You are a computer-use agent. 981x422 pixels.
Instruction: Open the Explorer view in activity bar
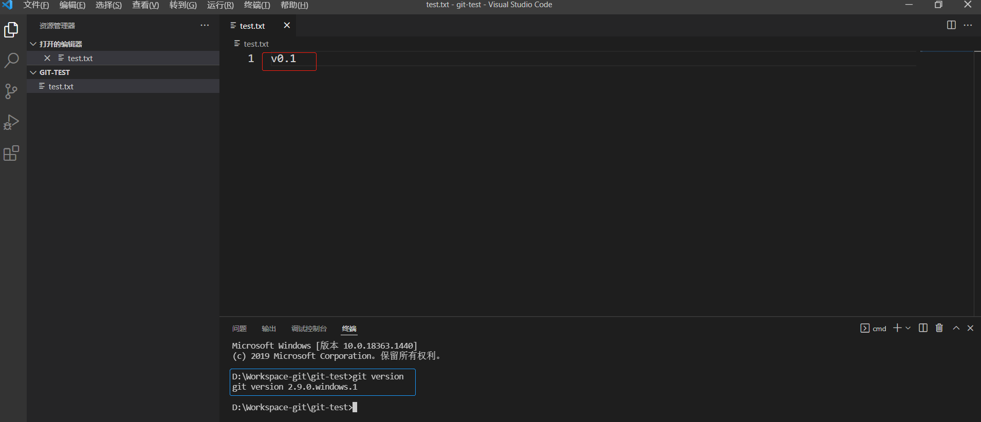click(x=11, y=30)
